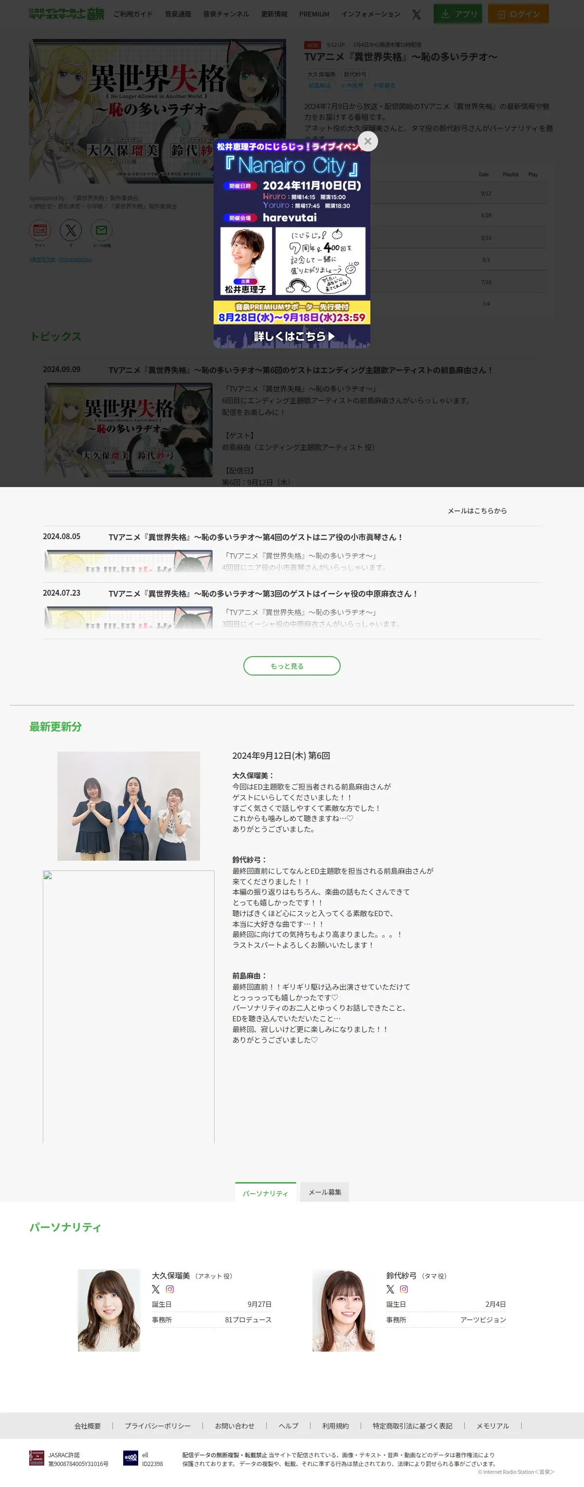The width and height of the screenshot is (584, 1487).
Task: Click the green アプリ download button
Action: pyautogui.click(x=459, y=14)
